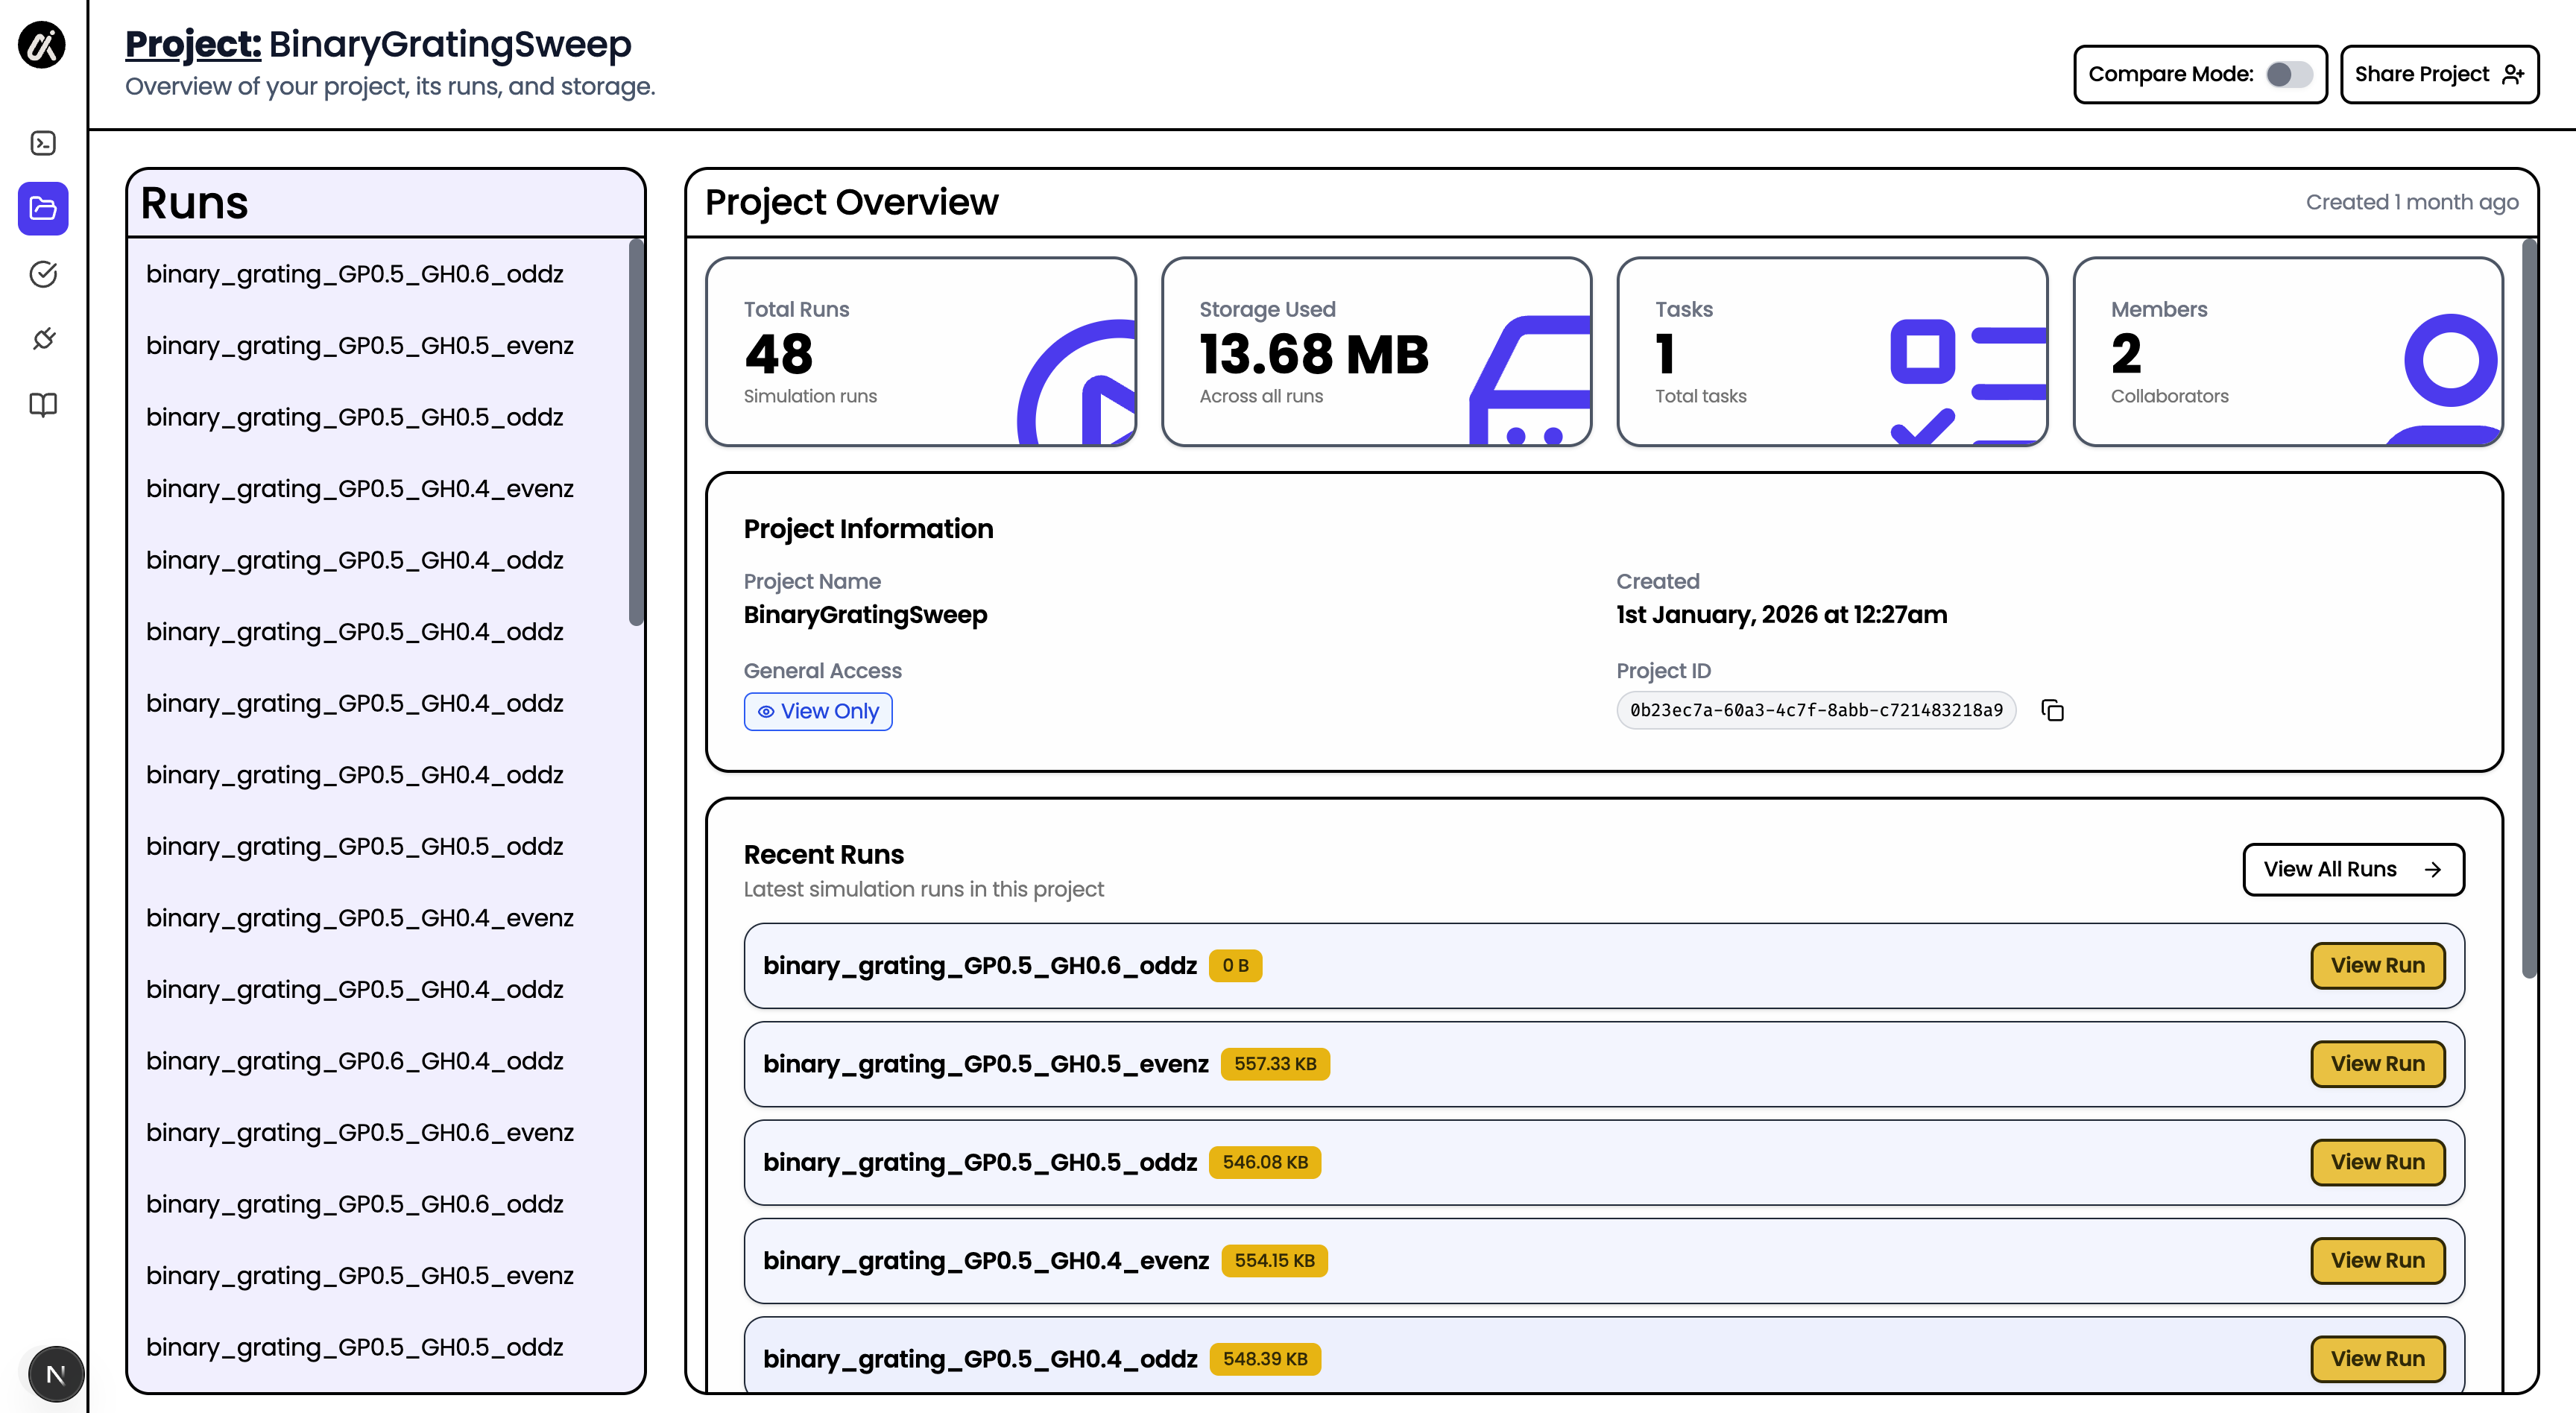Copy the Project ID to the clipboard
This screenshot has width=2576, height=1413.
click(x=2052, y=710)
